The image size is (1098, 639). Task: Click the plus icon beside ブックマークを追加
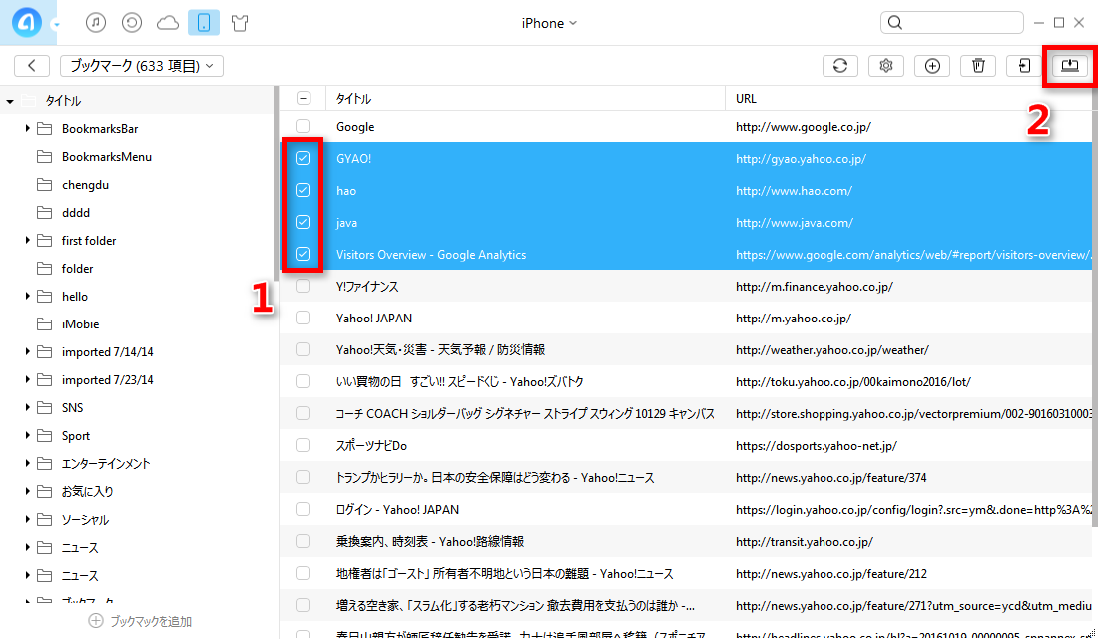click(96, 621)
